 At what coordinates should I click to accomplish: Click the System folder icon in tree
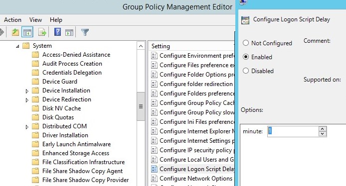(26, 46)
